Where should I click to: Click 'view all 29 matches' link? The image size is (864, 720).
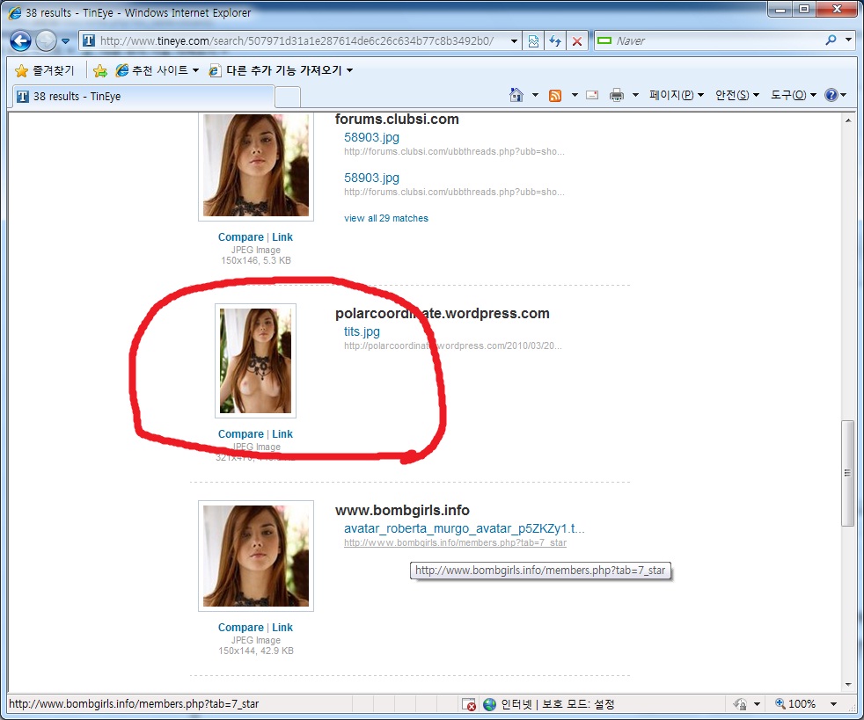point(385,218)
